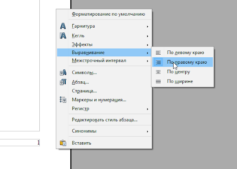Screen dimensions: 237x169
Task: Click the Гарнитура font icon
Action: point(63,26)
